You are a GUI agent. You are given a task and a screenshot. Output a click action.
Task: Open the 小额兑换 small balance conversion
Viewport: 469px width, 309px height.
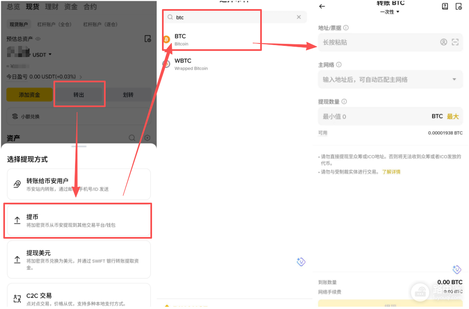click(79, 116)
